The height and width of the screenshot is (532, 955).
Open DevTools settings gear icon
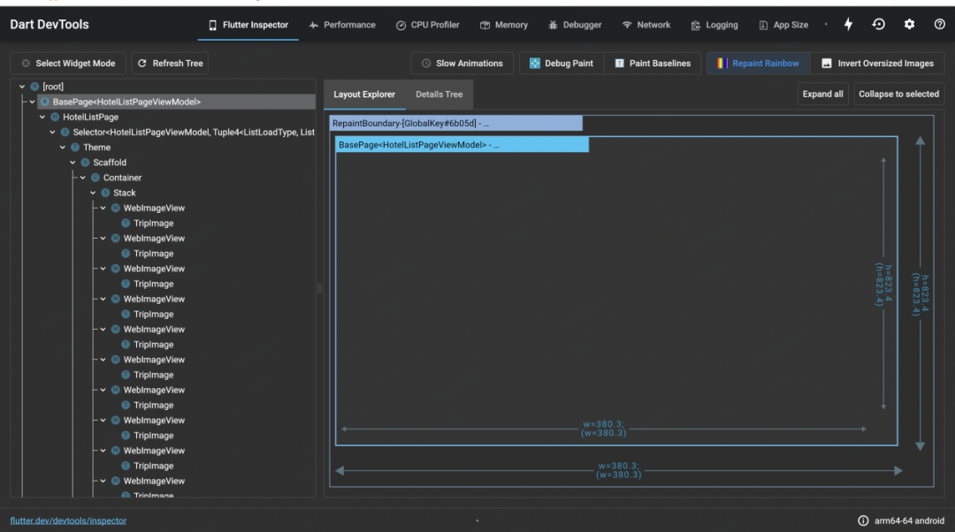(x=909, y=25)
